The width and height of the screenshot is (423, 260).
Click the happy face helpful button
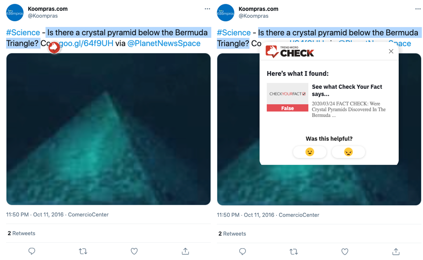tap(309, 152)
